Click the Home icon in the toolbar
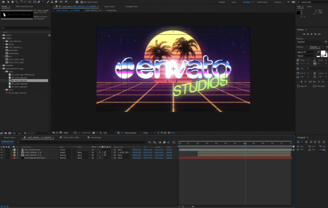 point(3,2)
